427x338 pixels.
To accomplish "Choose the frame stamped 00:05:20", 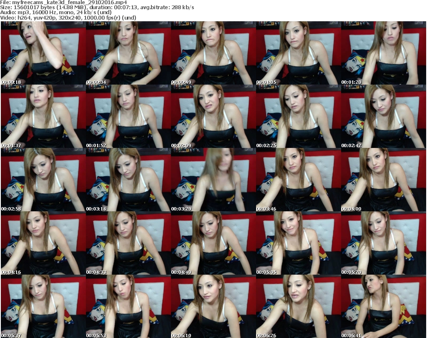I will (384, 243).
